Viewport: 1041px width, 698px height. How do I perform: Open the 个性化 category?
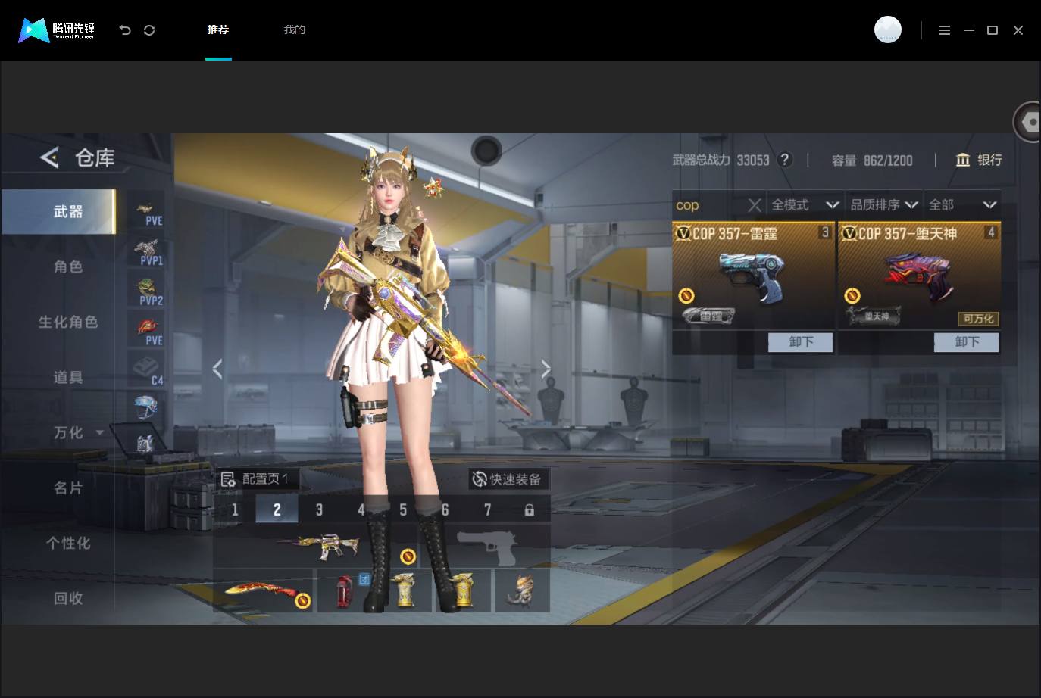click(x=68, y=543)
